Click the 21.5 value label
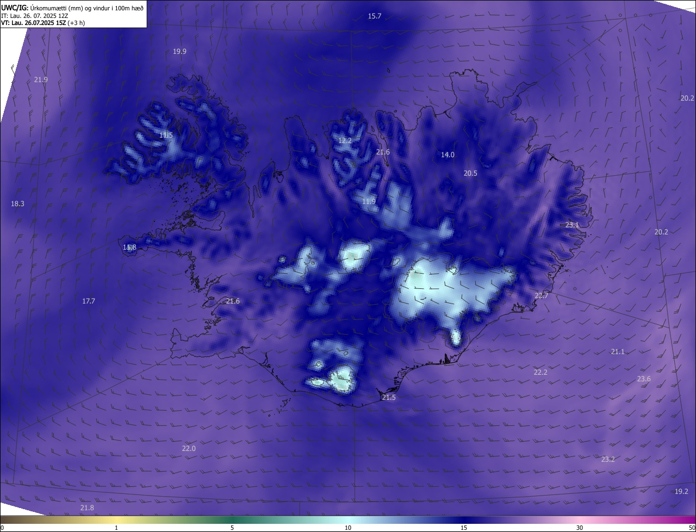This screenshot has height=532, width=696. pos(389,398)
